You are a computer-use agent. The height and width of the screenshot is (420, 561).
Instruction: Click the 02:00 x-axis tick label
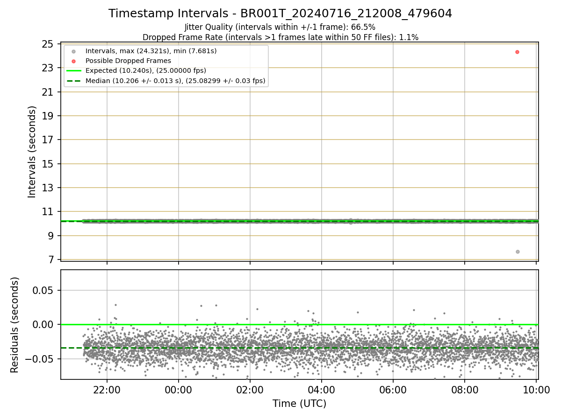coord(250,390)
